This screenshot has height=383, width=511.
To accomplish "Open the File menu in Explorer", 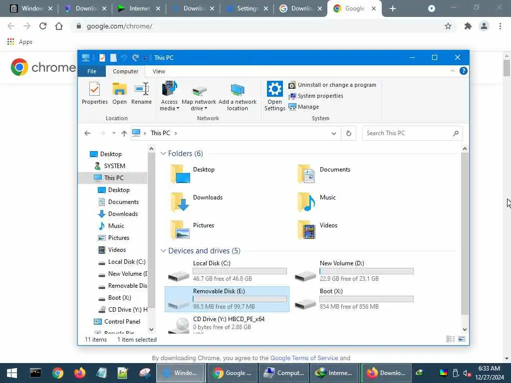I will tap(92, 71).
